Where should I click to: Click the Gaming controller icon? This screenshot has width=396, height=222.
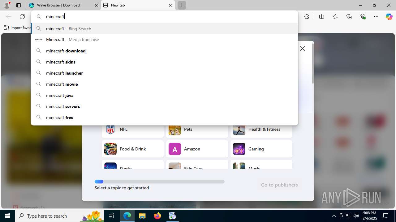coord(239,149)
